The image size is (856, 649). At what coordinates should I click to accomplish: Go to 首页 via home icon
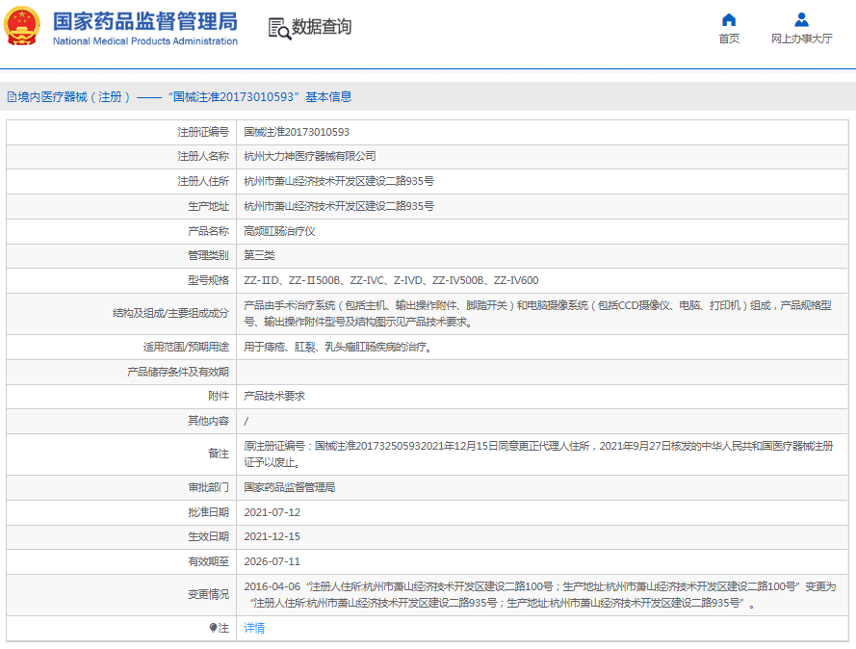729,20
